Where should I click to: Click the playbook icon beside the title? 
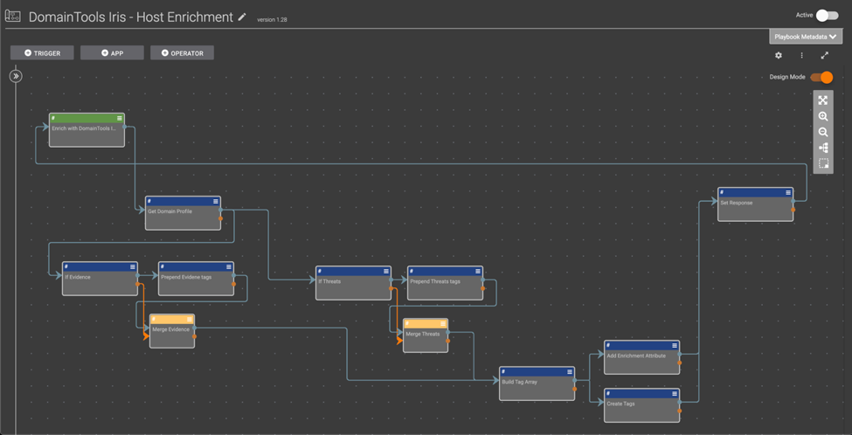[x=12, y=17]
